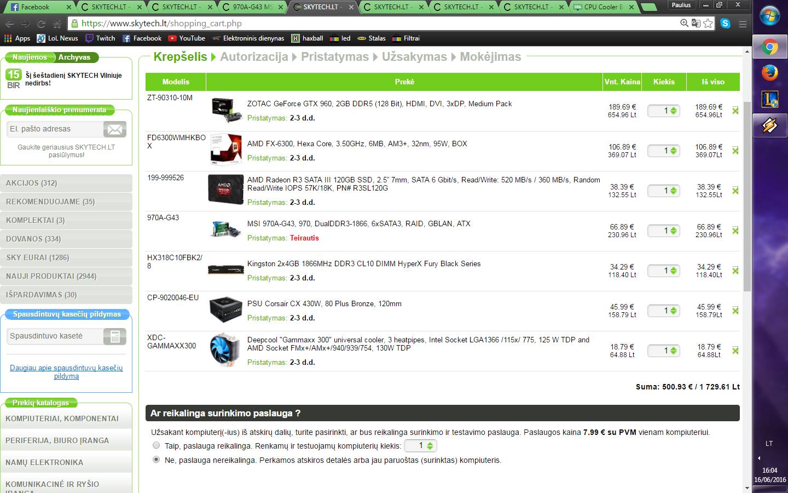Remove ZOTAC GeForce GTX 960 from cart
The width and height of the screenshot is (788, 493).
735,111
